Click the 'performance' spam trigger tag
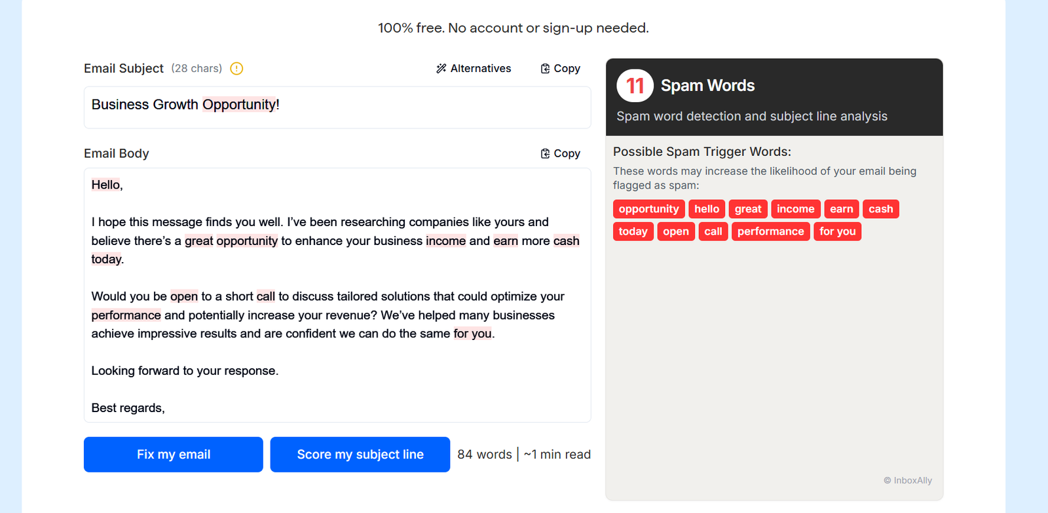Viewport: 1048px width, 513px height. click(771, 231)
